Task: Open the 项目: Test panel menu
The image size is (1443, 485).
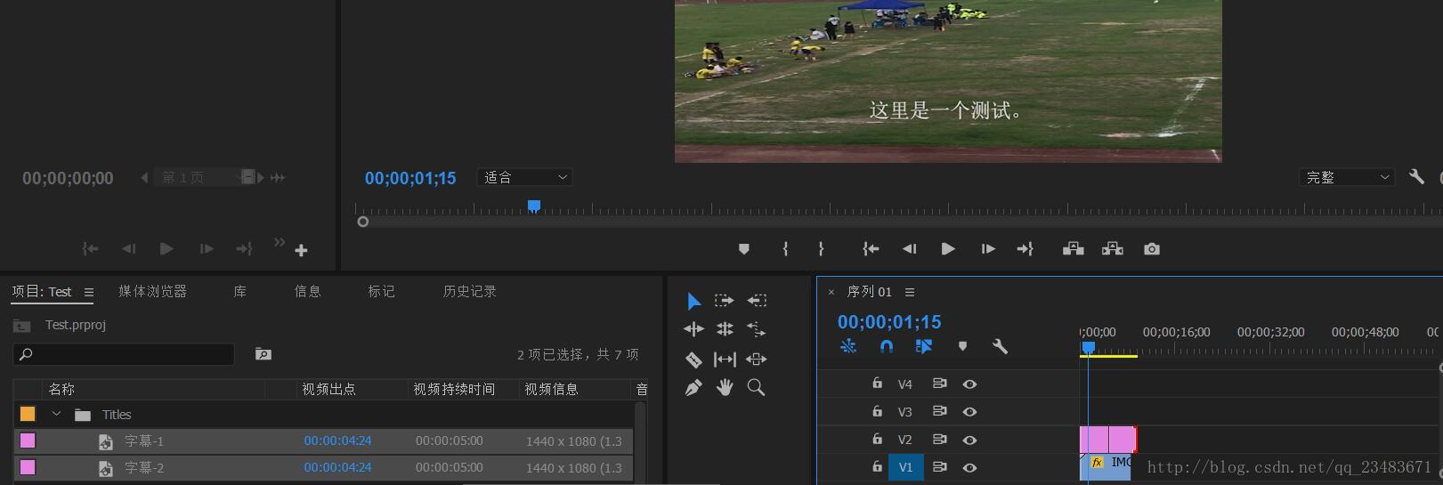Action: pos(88,292)
